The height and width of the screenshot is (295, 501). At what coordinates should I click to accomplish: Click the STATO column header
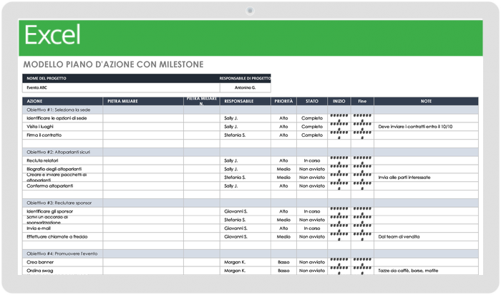(x=312, y=101)
